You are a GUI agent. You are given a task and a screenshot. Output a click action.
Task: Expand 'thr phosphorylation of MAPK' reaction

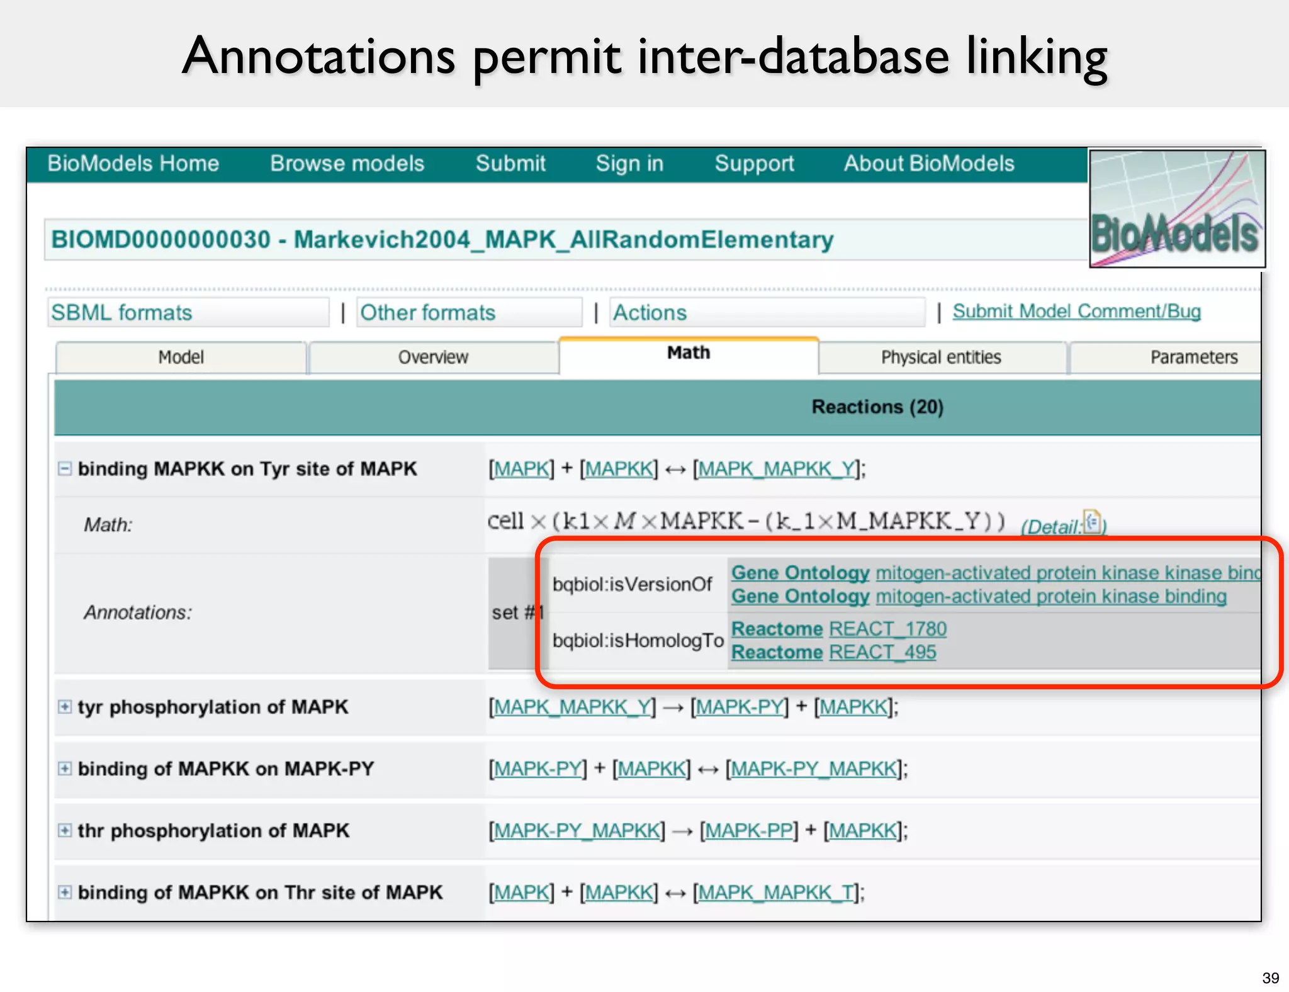[x=64, y=830]
